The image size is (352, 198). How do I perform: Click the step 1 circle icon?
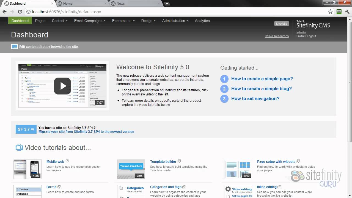(x=224, y=79)
